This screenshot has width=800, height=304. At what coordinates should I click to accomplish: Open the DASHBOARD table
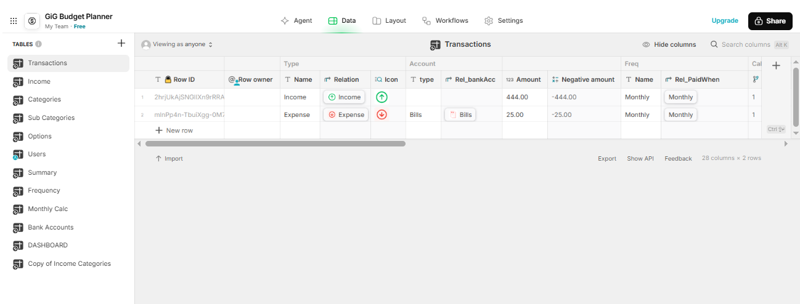click(68, 245)
